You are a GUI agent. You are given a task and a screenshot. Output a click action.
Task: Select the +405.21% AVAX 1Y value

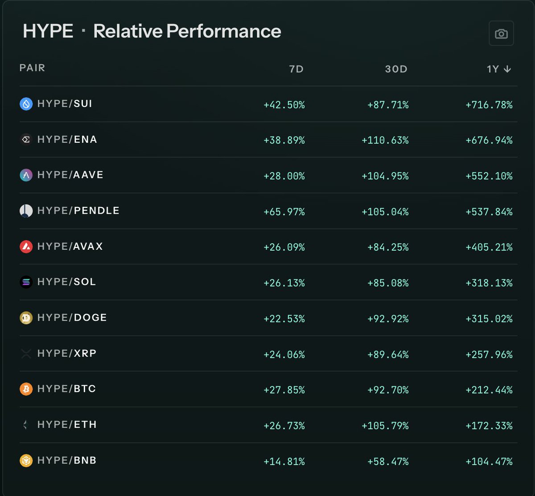(489, 247)
